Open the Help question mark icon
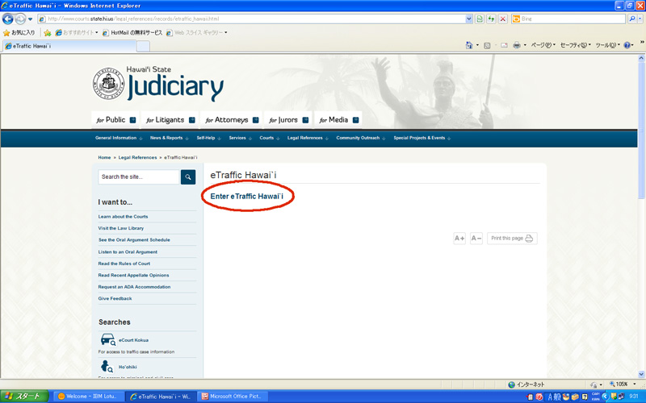This screenshot has width=646, height=403. [627, 45]
